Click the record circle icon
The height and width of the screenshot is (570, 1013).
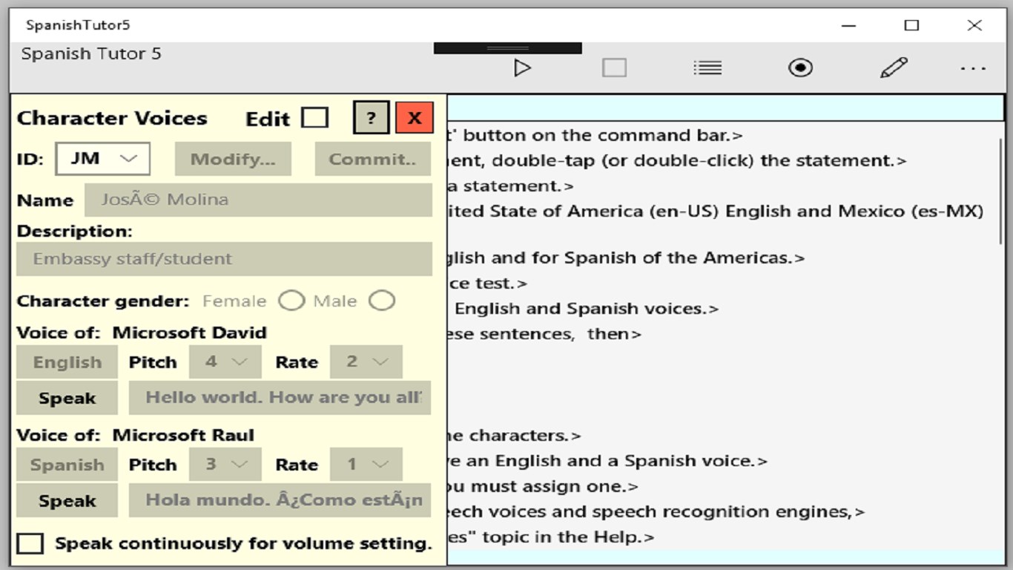tap(800, 68)
